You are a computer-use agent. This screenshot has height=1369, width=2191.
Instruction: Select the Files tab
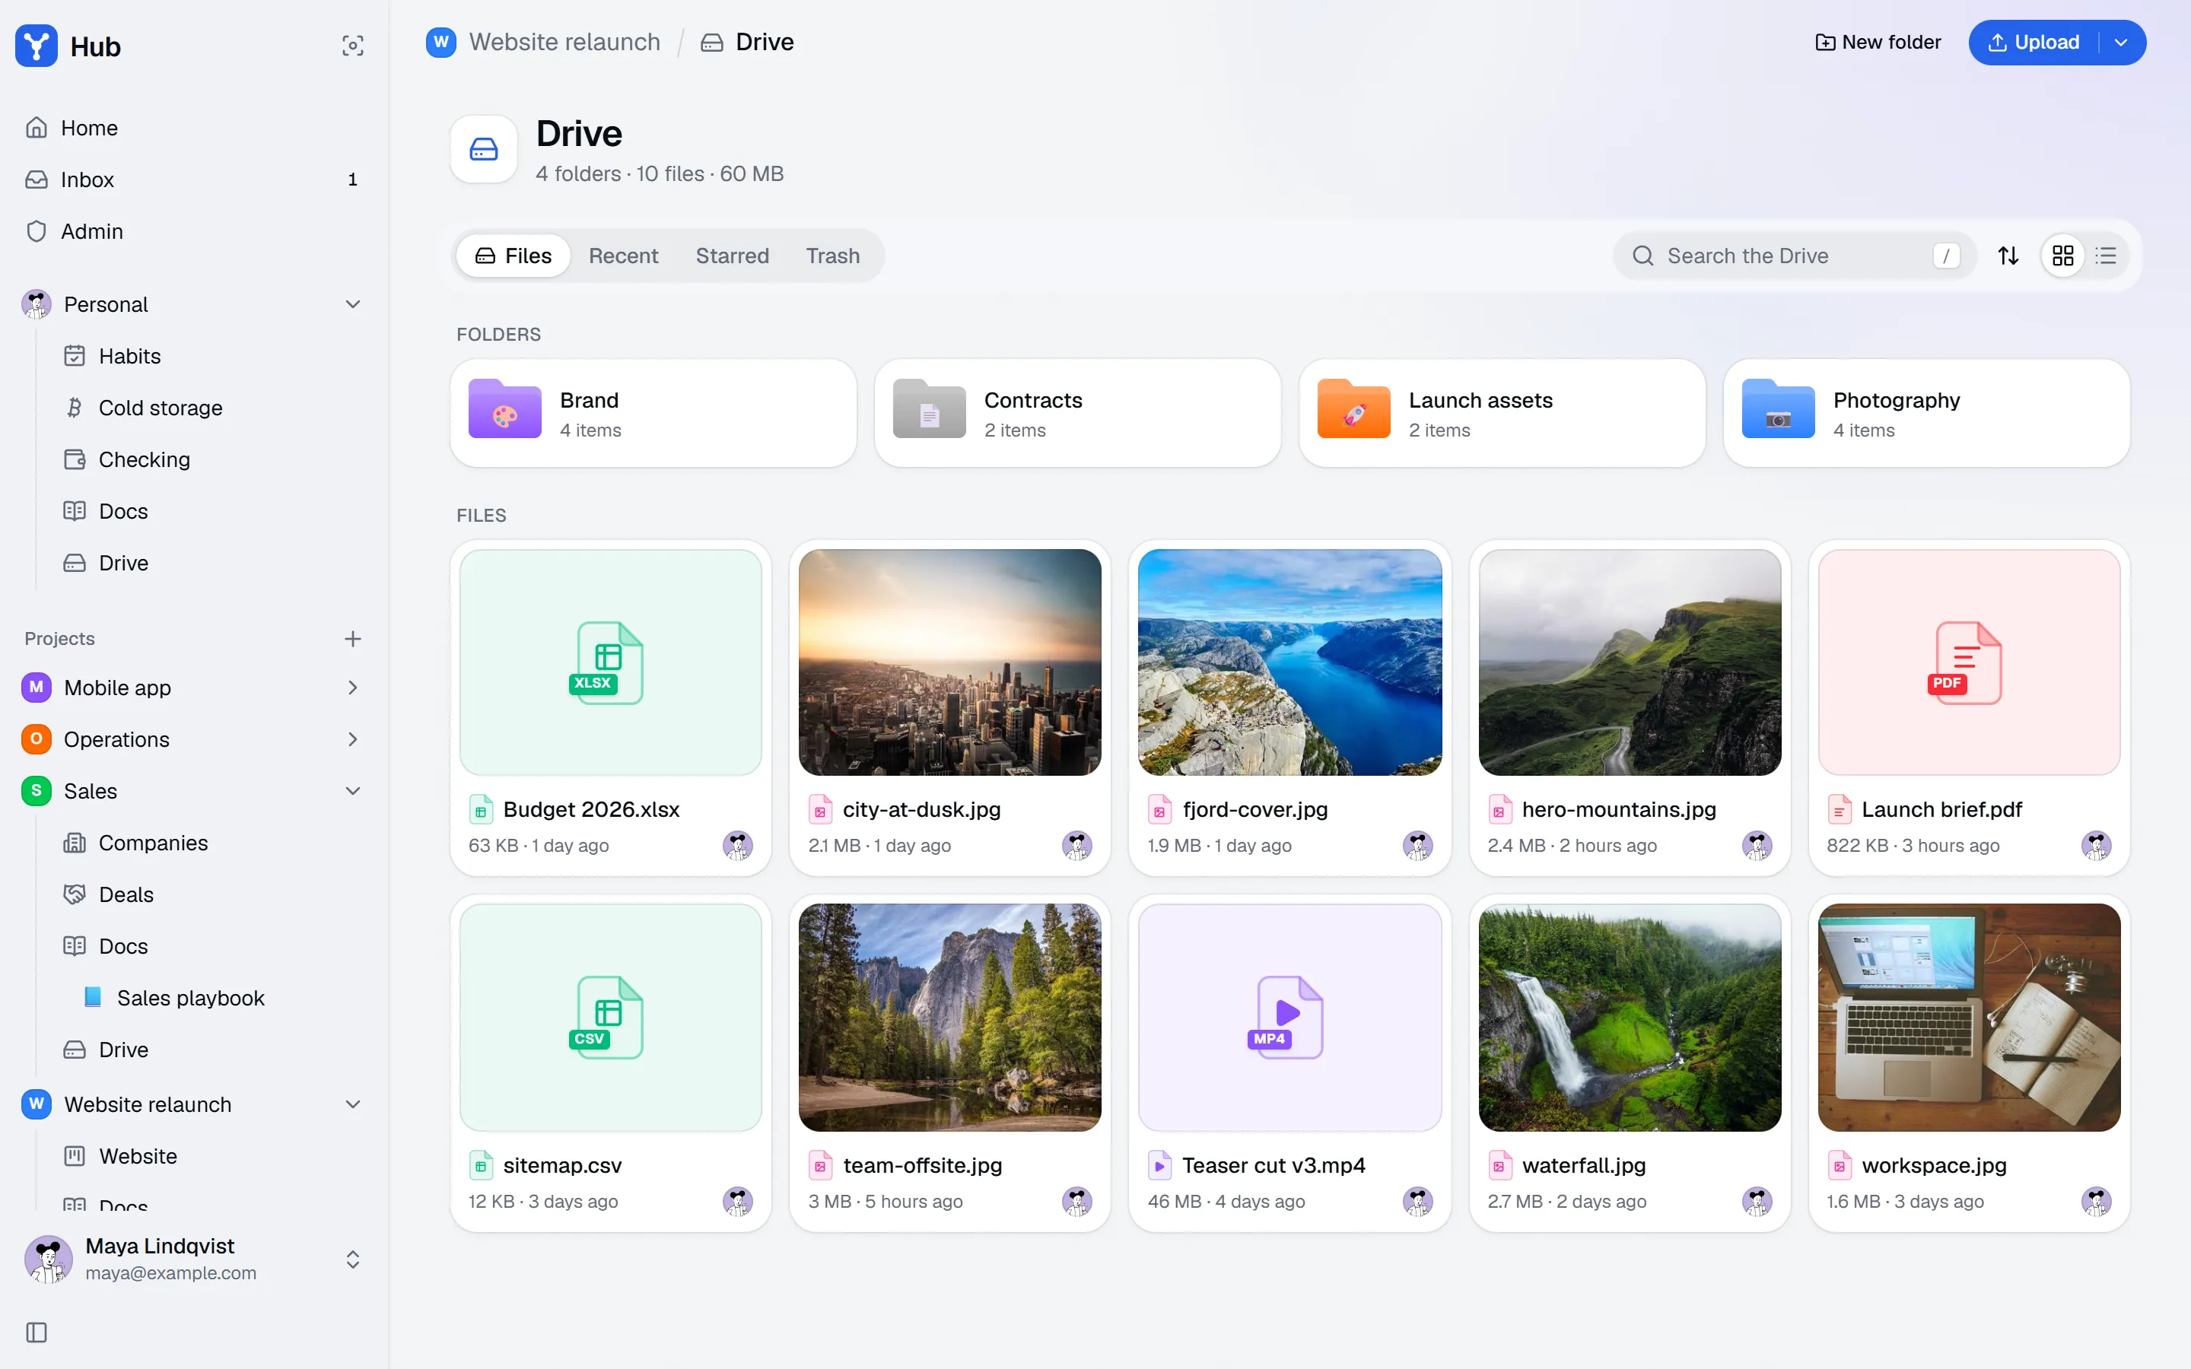click(x=513, y=256)
